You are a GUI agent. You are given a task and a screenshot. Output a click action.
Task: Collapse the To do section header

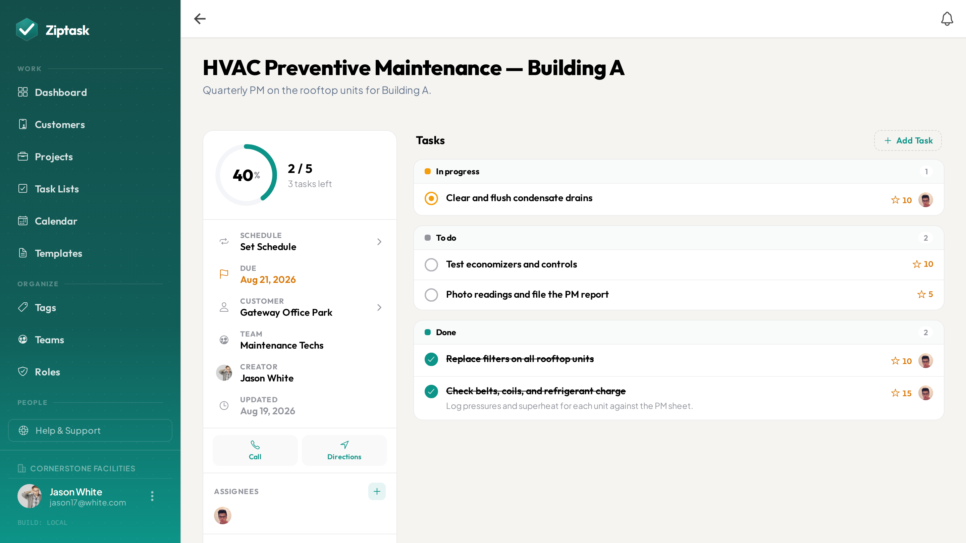click(678, 238)
